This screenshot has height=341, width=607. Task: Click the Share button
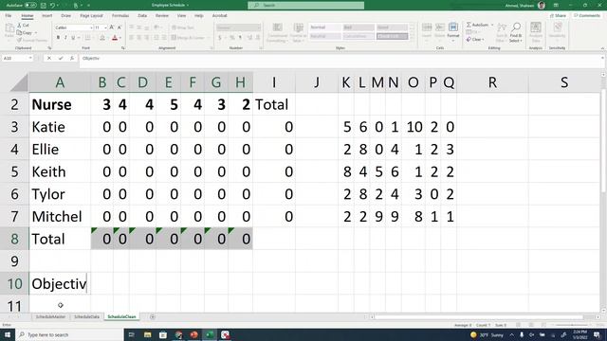[x=559, y=16]
